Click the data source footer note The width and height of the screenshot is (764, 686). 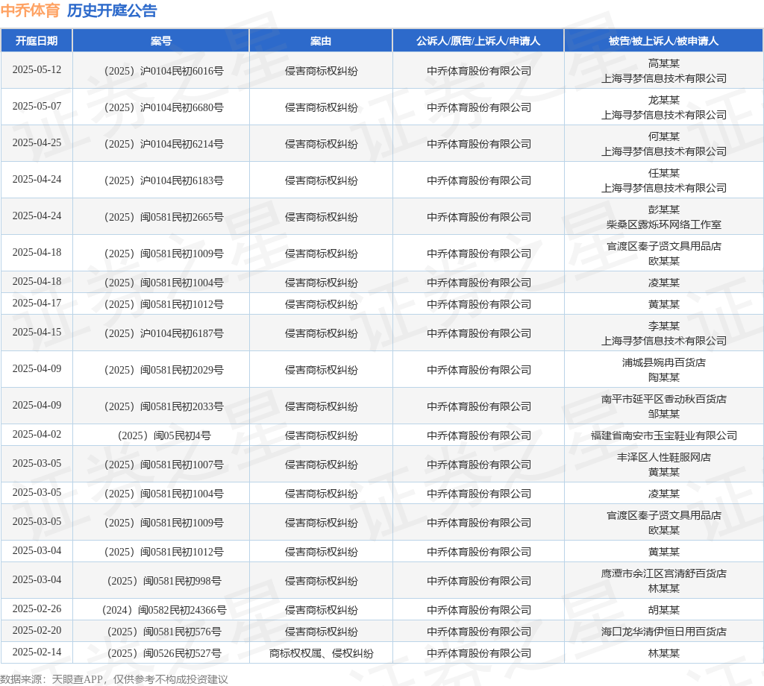click(114, 679)
